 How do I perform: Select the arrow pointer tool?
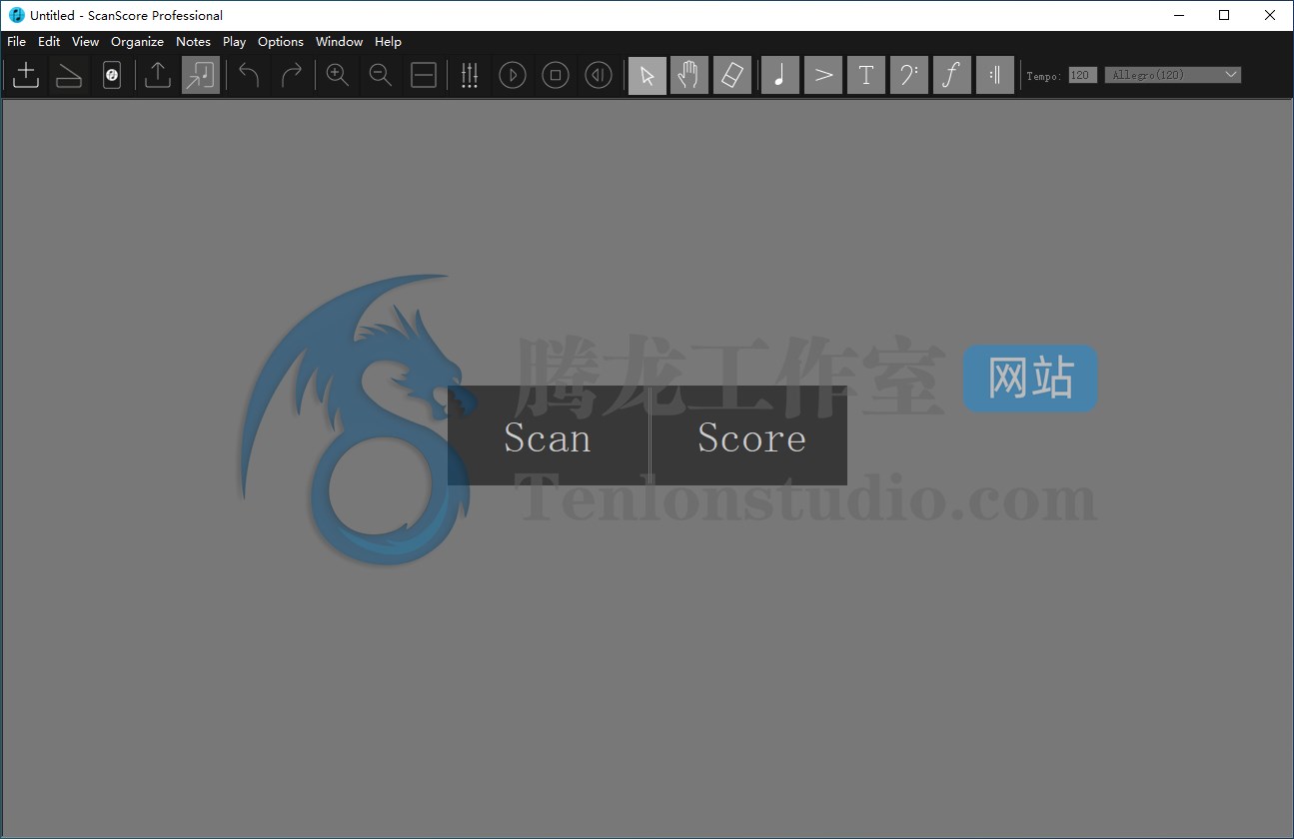[x=647, y=76]
